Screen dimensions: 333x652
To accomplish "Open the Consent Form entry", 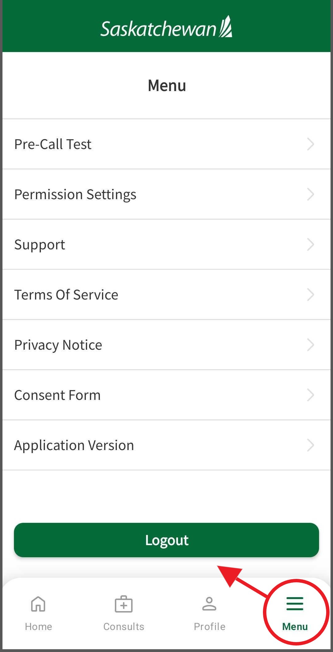I will coord(58,395).
